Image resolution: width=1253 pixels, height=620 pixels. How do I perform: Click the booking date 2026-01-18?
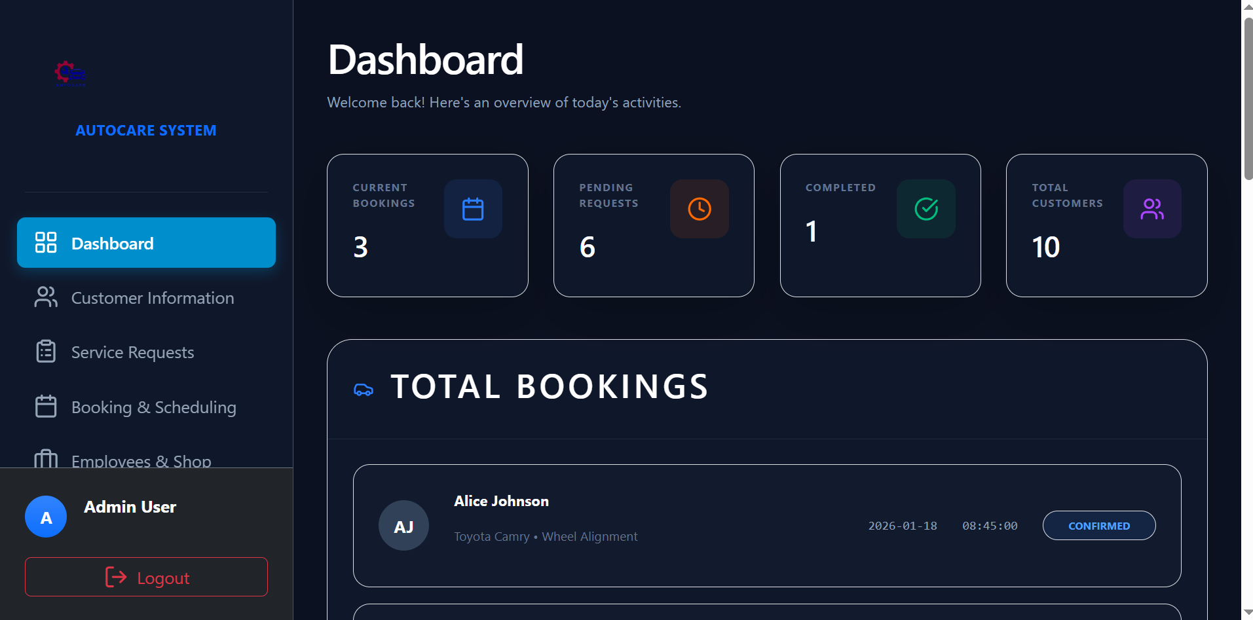pyautogui.click(x=903, y=526)
